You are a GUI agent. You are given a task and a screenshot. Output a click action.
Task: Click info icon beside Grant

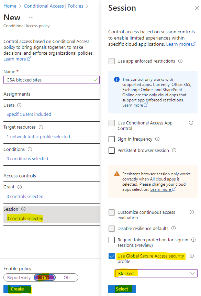tap(20, 187)
